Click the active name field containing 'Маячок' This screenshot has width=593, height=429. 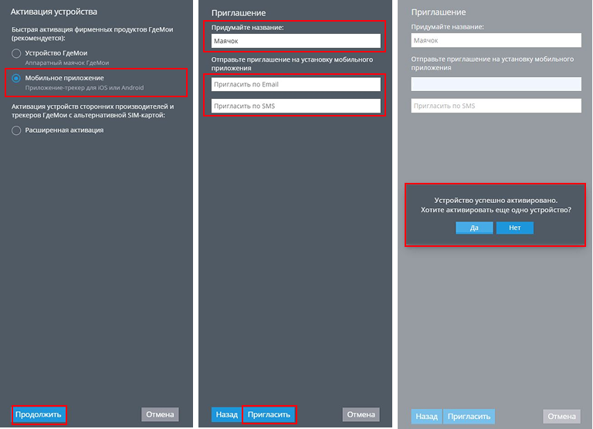(x=296, y=41)
